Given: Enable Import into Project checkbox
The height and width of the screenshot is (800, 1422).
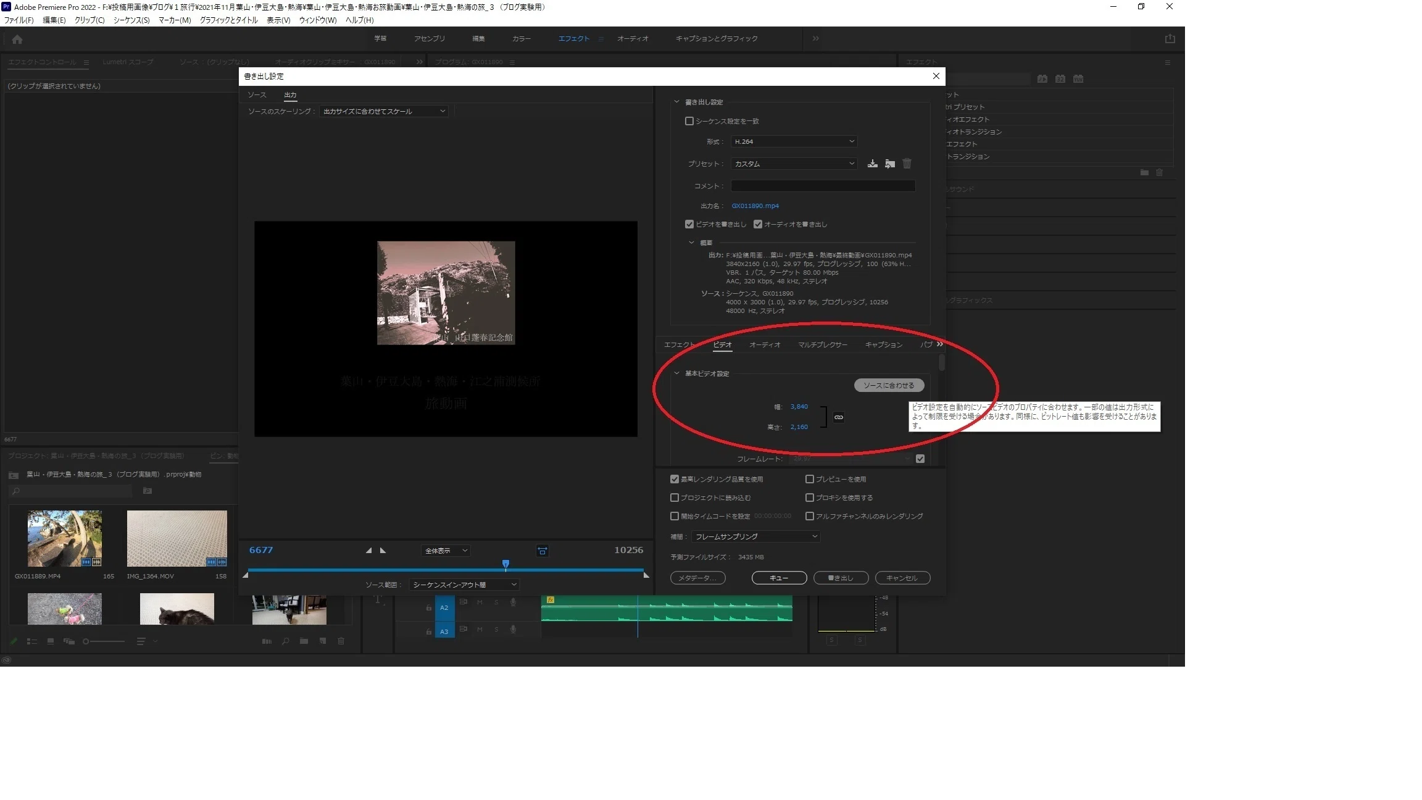Looking at the screenshot, I should [x=675, y=498].
